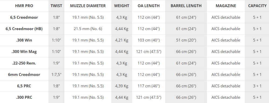Select the OA LENGTH header cell
Screen dimensions: 269x103
tap(148, 6)
